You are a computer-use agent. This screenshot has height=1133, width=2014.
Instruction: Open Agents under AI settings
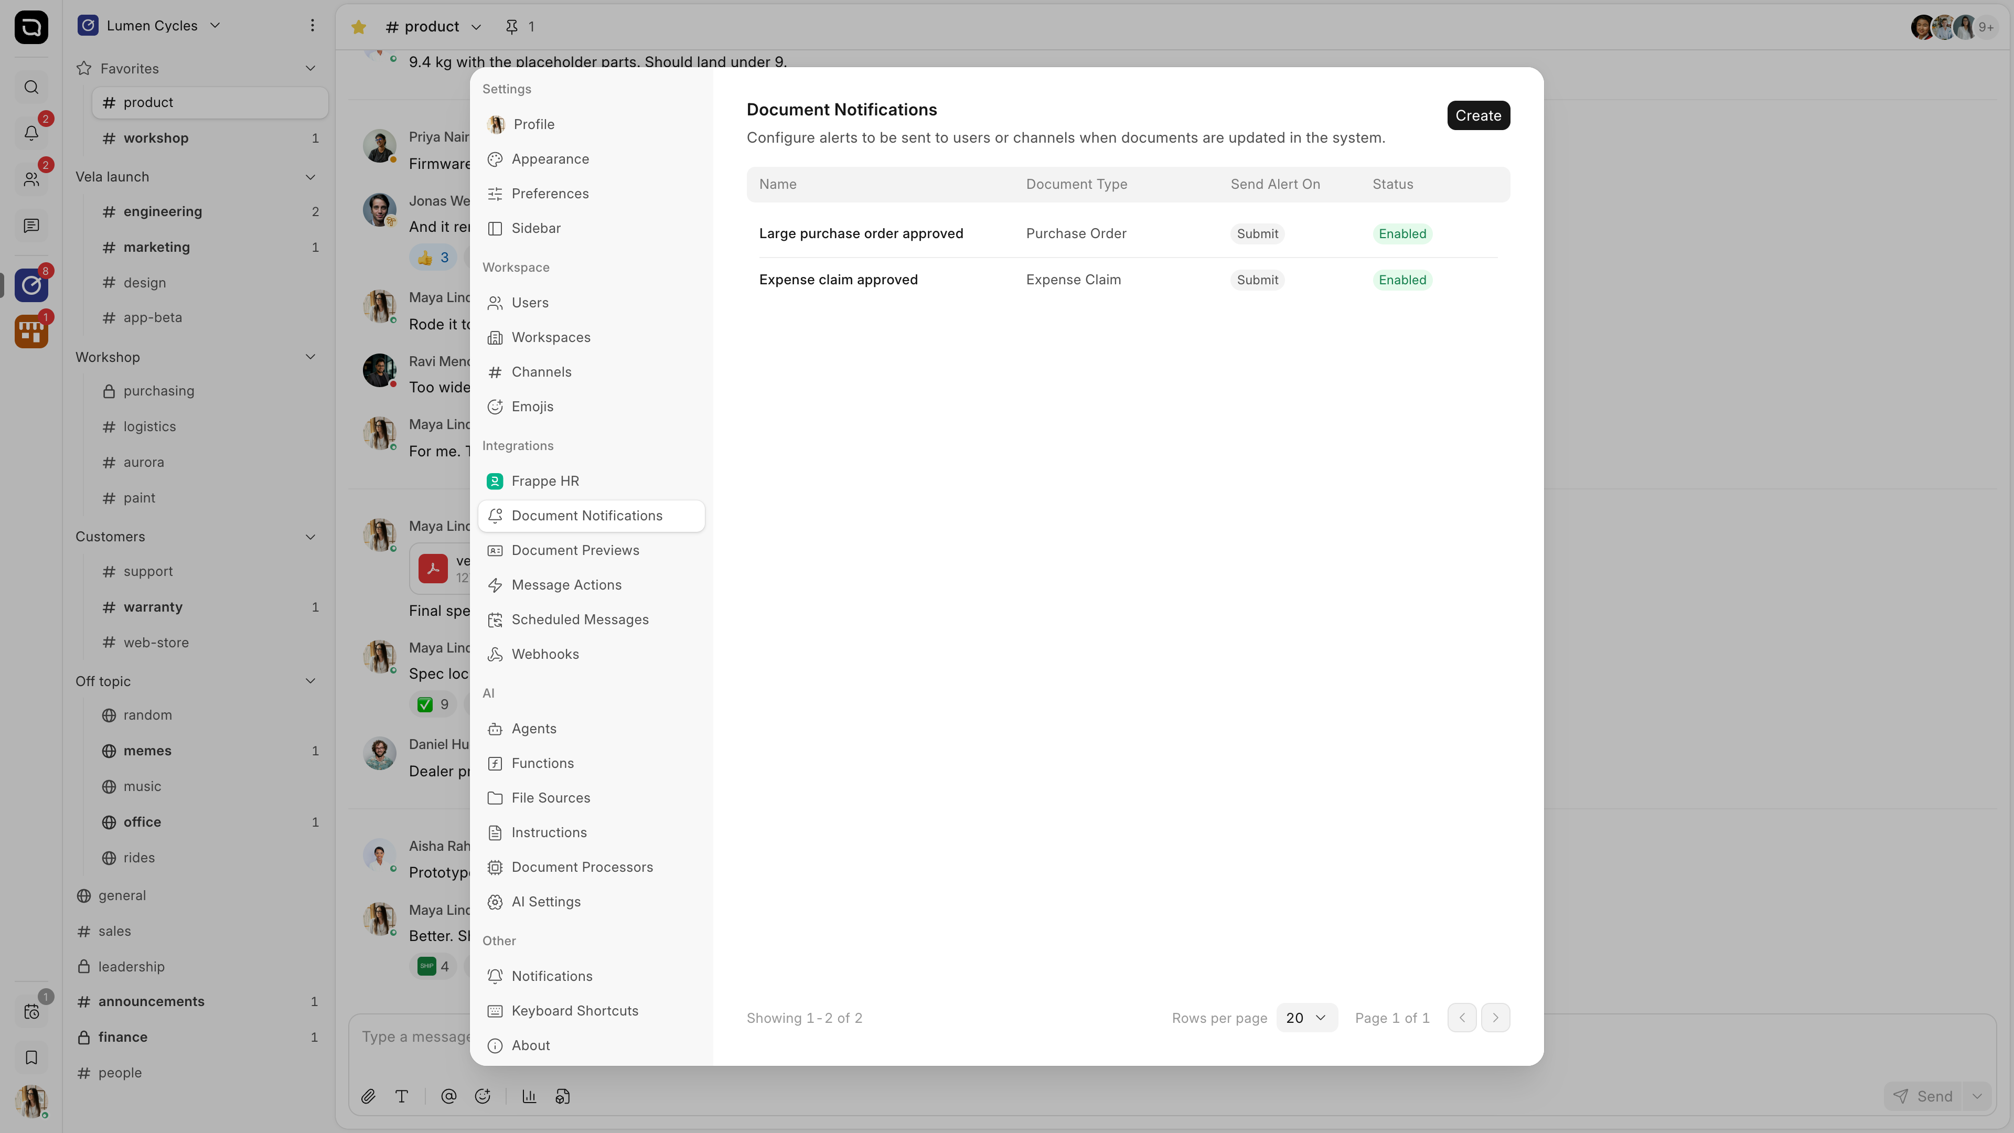pos(591,729)
